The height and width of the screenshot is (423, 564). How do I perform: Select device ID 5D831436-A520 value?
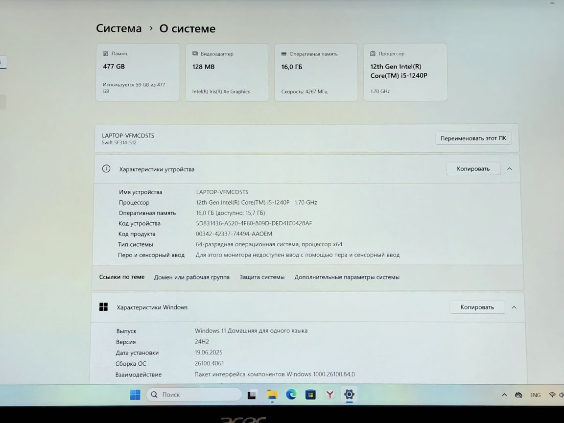tap(254, 223)
